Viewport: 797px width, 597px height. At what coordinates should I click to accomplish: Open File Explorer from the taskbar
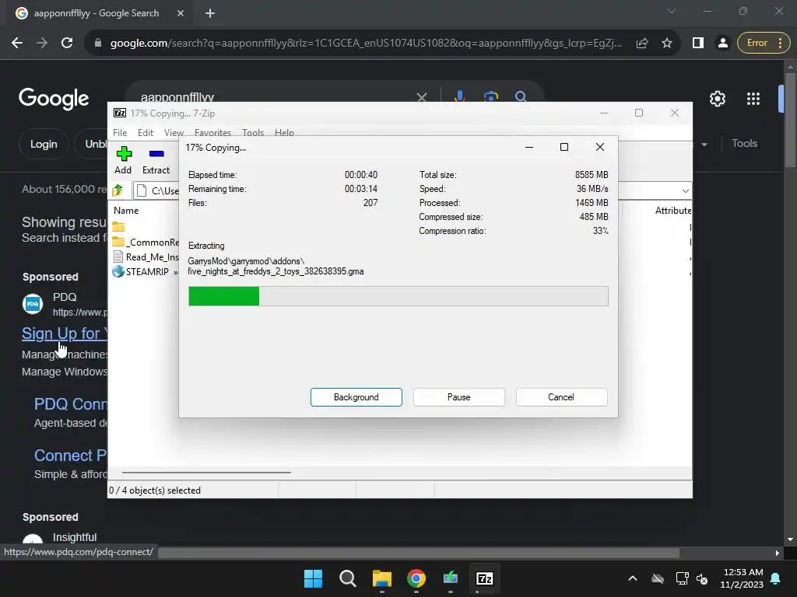(x=381, y=578)
